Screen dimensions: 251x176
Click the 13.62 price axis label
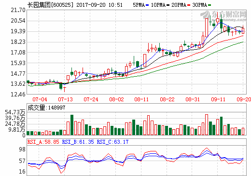pos(18,84)
